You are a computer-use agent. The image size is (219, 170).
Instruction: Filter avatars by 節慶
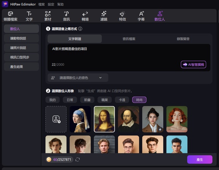tap(87, 100)
